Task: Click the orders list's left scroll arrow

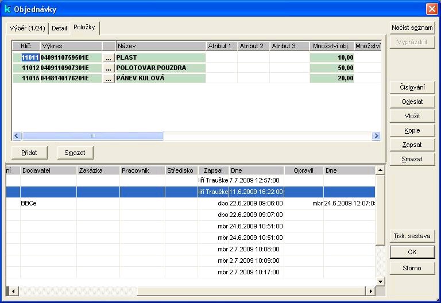Action: click(13, 291)
